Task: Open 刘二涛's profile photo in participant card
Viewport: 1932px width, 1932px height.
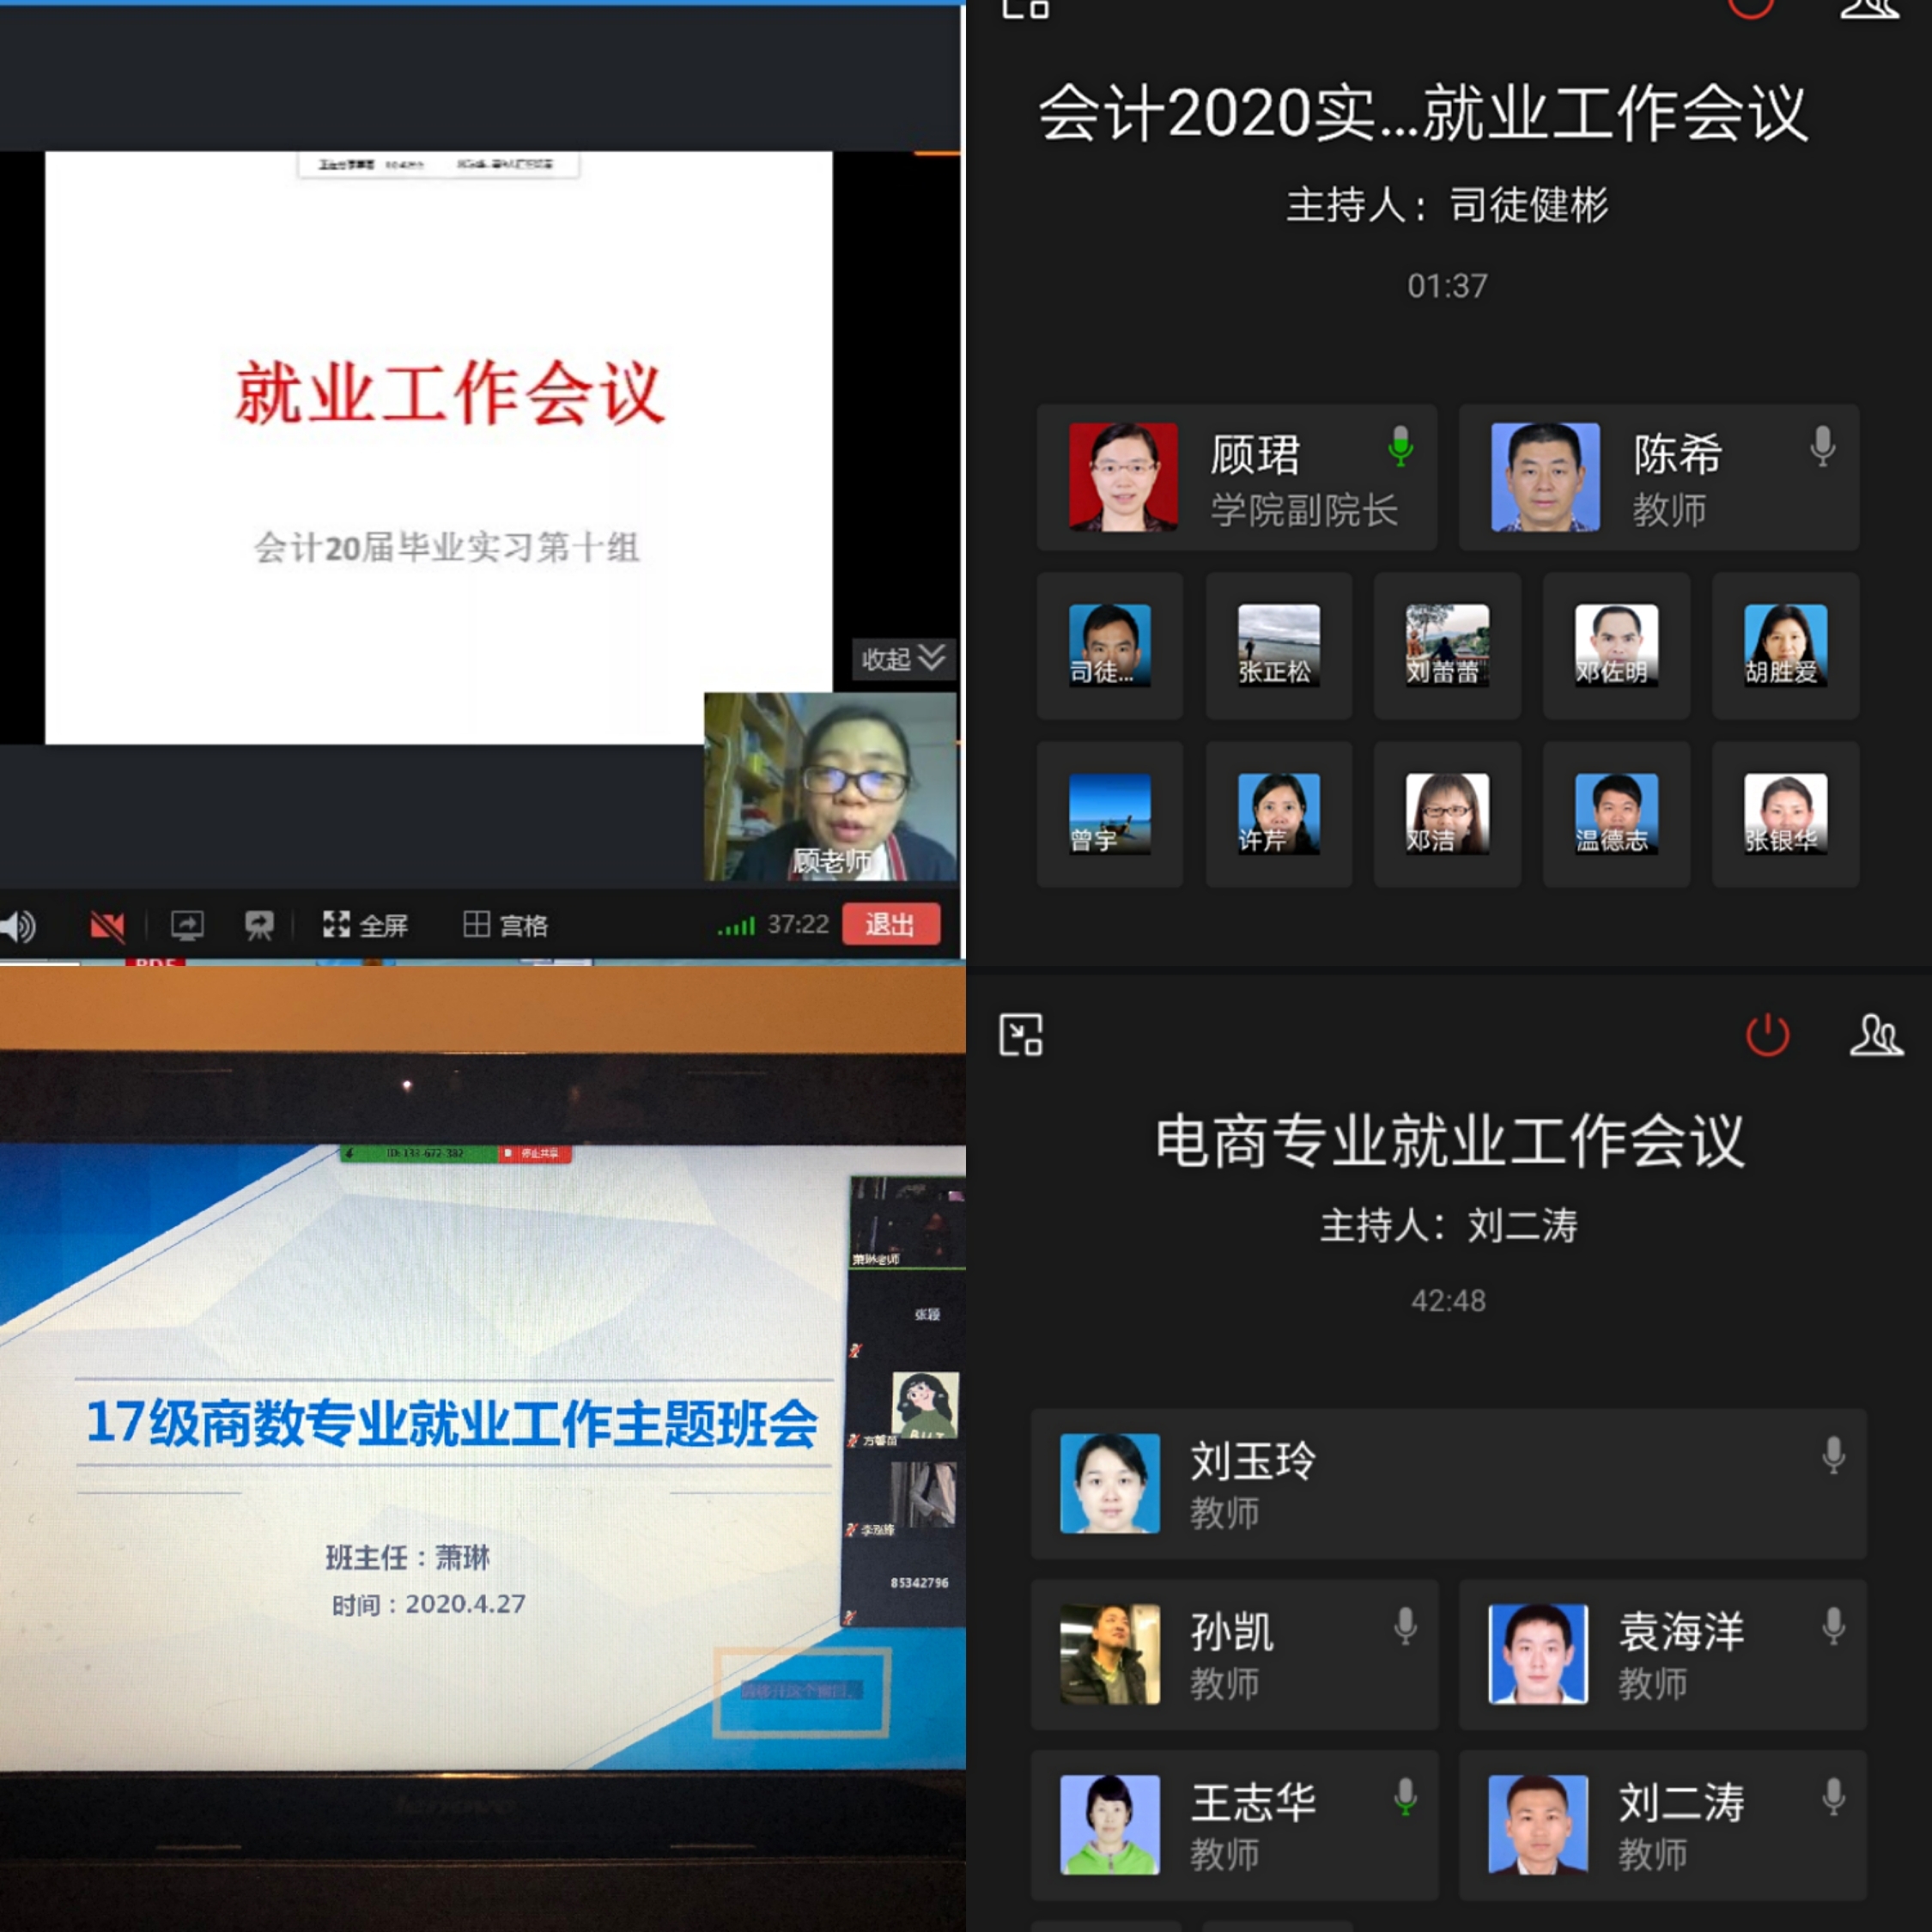Action: pos(1538,1825)
